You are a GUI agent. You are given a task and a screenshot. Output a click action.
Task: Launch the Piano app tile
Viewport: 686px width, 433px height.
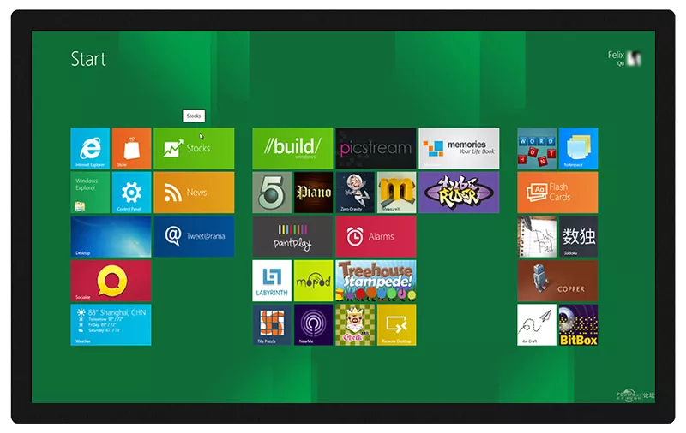(313, 193)
